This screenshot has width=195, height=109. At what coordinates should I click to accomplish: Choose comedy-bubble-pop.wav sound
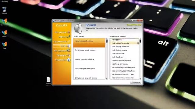pyautogui.click(x=124, y=61)
